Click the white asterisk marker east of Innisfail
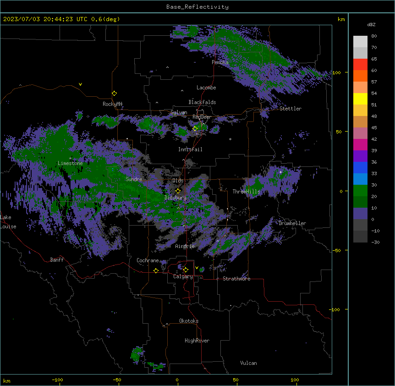This screenshot has width=395, height=386. 230,139
